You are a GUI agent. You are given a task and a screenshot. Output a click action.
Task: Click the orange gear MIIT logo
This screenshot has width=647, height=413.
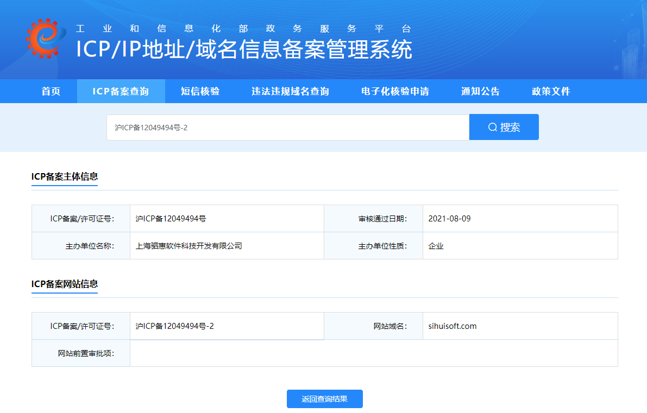pyautogui.click(x=46, y=39)
